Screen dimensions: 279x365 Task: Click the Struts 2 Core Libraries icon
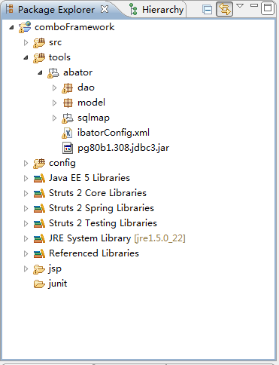(39, 193)
